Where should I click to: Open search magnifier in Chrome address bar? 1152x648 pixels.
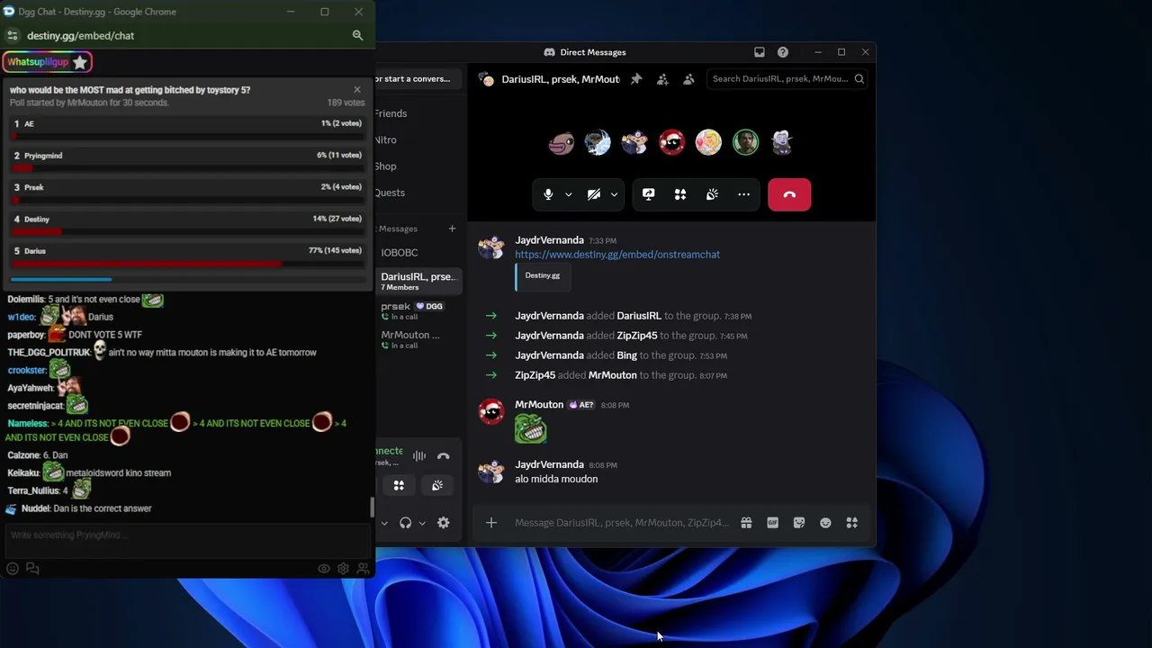point(357,36)
